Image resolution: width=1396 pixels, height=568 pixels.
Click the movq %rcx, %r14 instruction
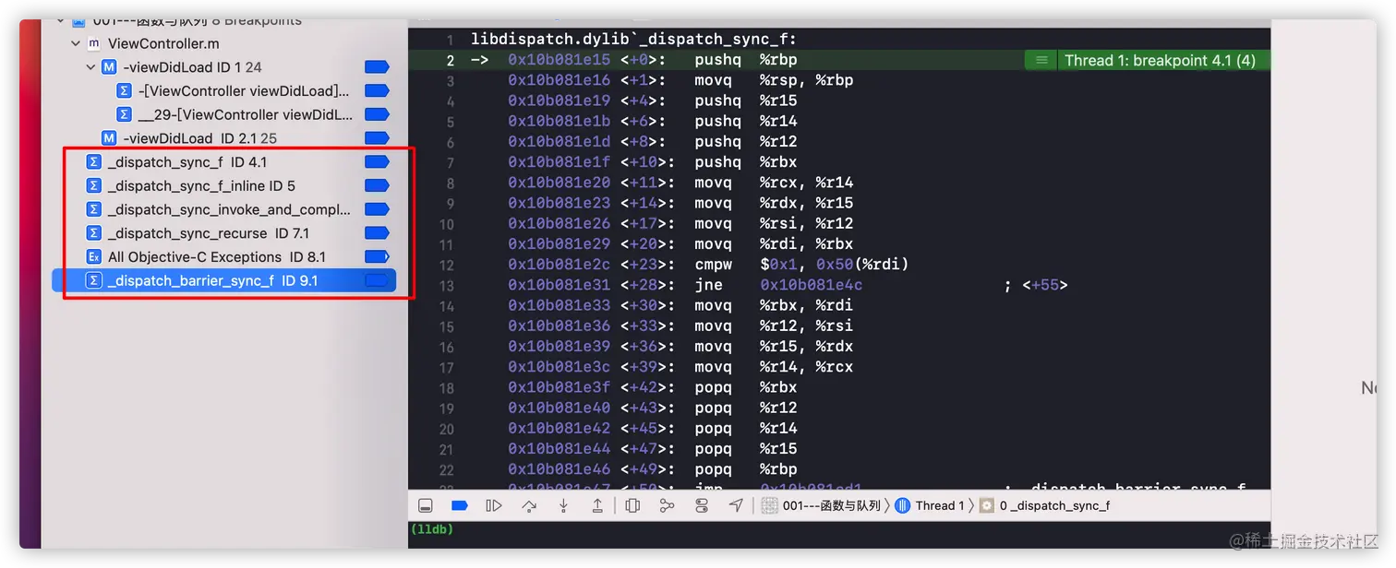774,183
